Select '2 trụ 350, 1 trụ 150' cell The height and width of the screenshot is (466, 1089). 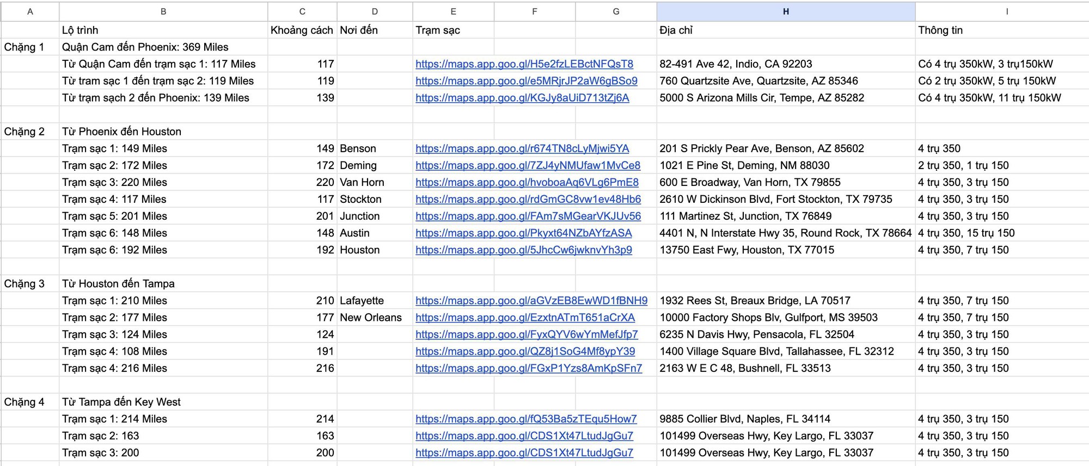(x=1002, y=165)
